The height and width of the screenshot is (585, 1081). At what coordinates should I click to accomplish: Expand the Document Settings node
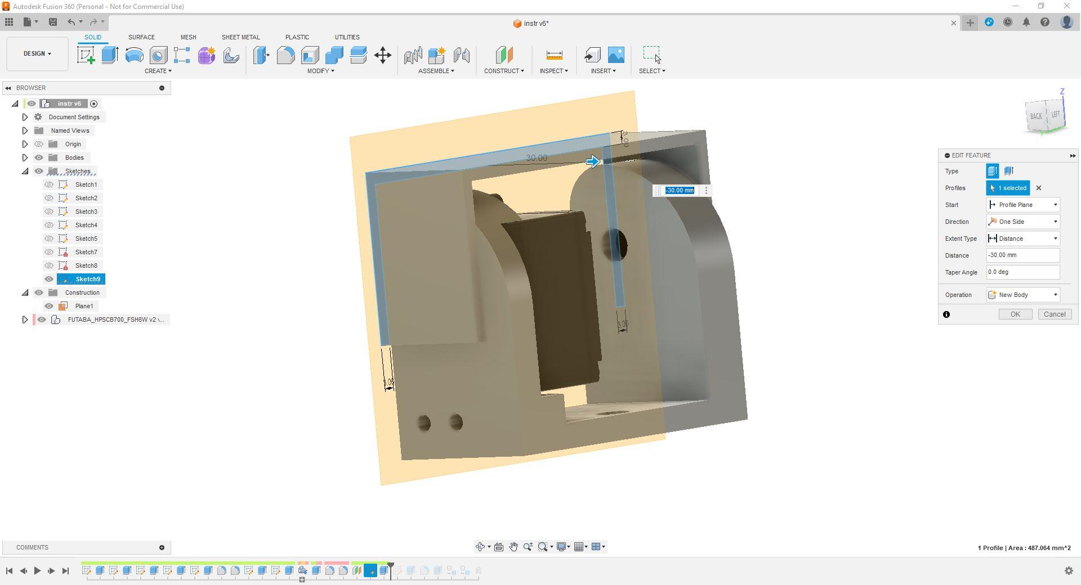point(25,117)
